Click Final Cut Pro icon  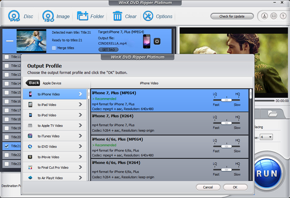click(x=30, y=168)
